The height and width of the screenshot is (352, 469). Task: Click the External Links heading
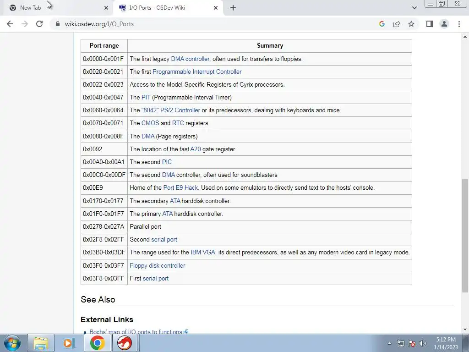coord(107,319)
